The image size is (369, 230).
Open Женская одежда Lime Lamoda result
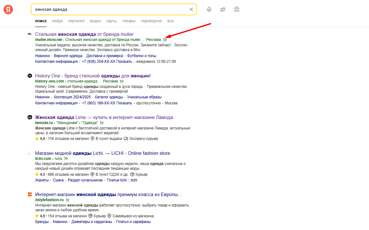coord(104,117)
